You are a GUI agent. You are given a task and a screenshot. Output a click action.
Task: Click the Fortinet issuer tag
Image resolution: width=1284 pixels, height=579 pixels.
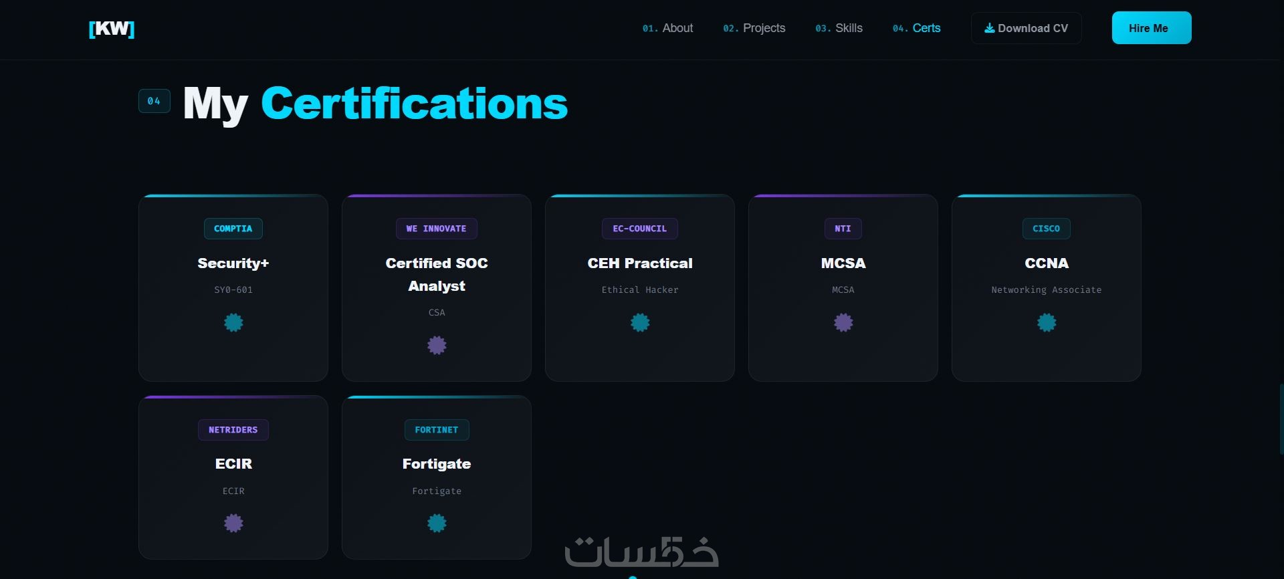click(437, 430)
